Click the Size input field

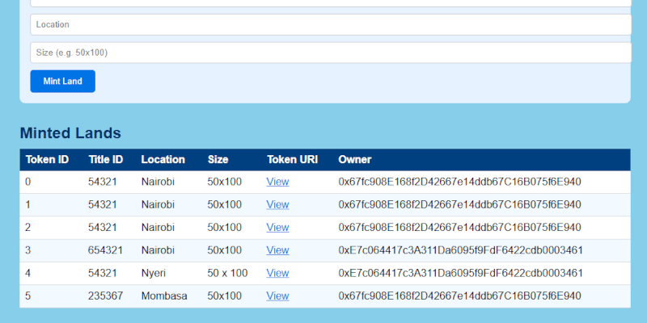coord(330,52)
